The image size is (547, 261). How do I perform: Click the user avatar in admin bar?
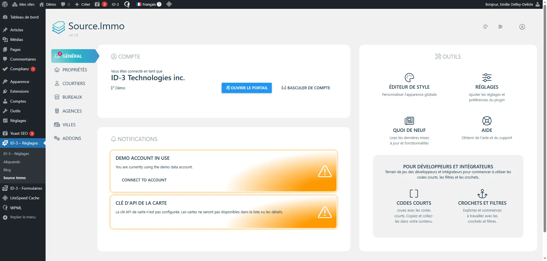pos(538,4)
